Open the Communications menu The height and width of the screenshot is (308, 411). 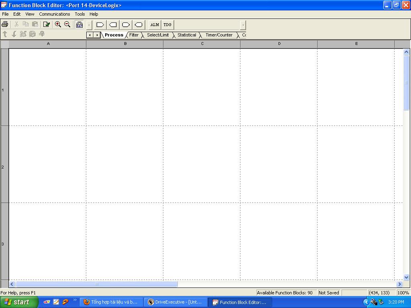click(55, 14)
